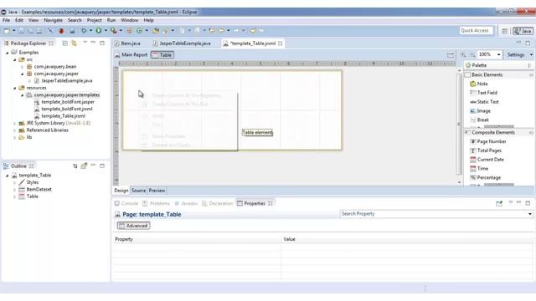Viewport: 536px width, 301px height.
Task: Open the 100% zoom level dropdown
Action: coord(498,54)
